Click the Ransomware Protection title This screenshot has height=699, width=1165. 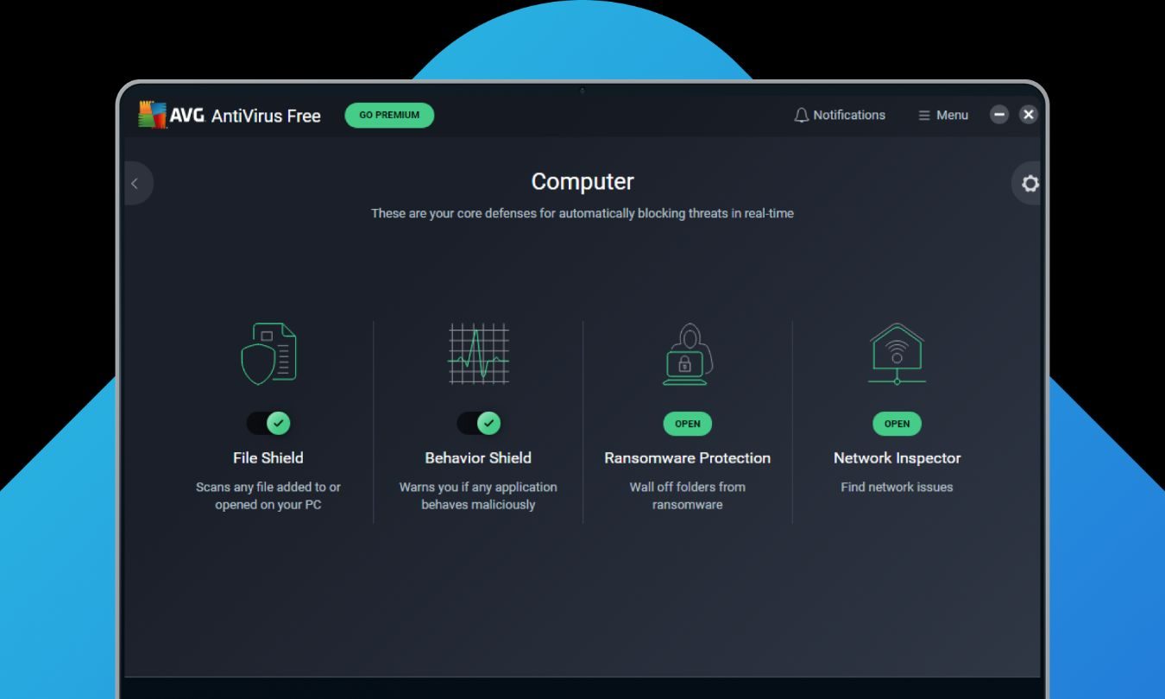click(x=688, y=458)
